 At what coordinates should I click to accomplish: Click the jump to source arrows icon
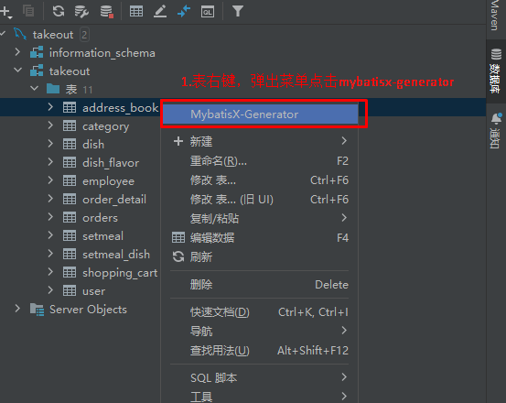[184, 11]
